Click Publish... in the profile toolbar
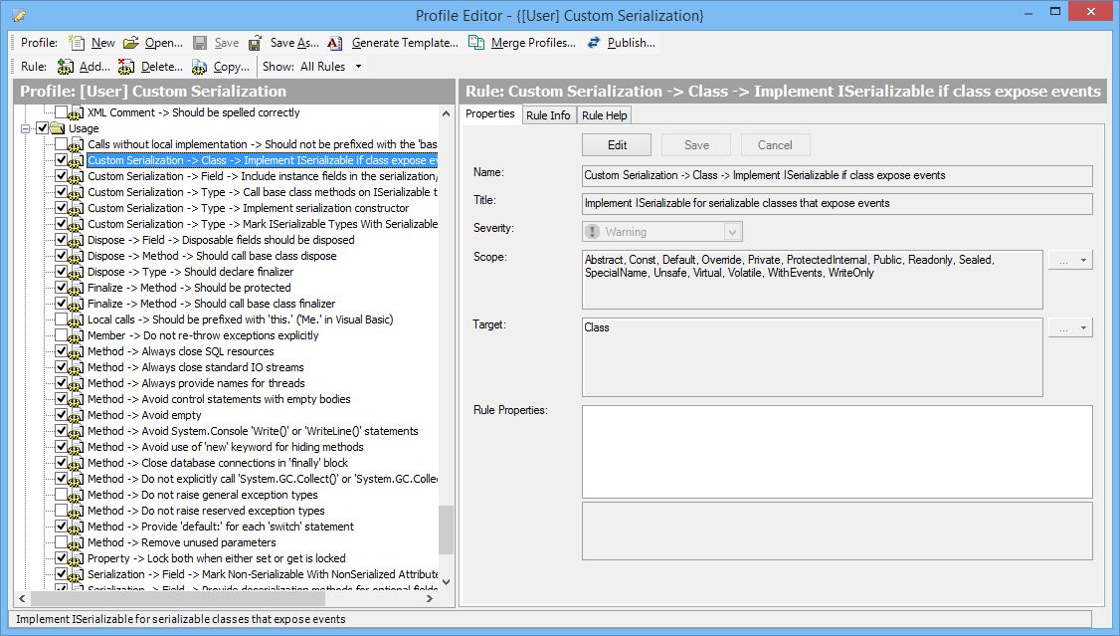 pyautogui.click(x=631, y=43)
